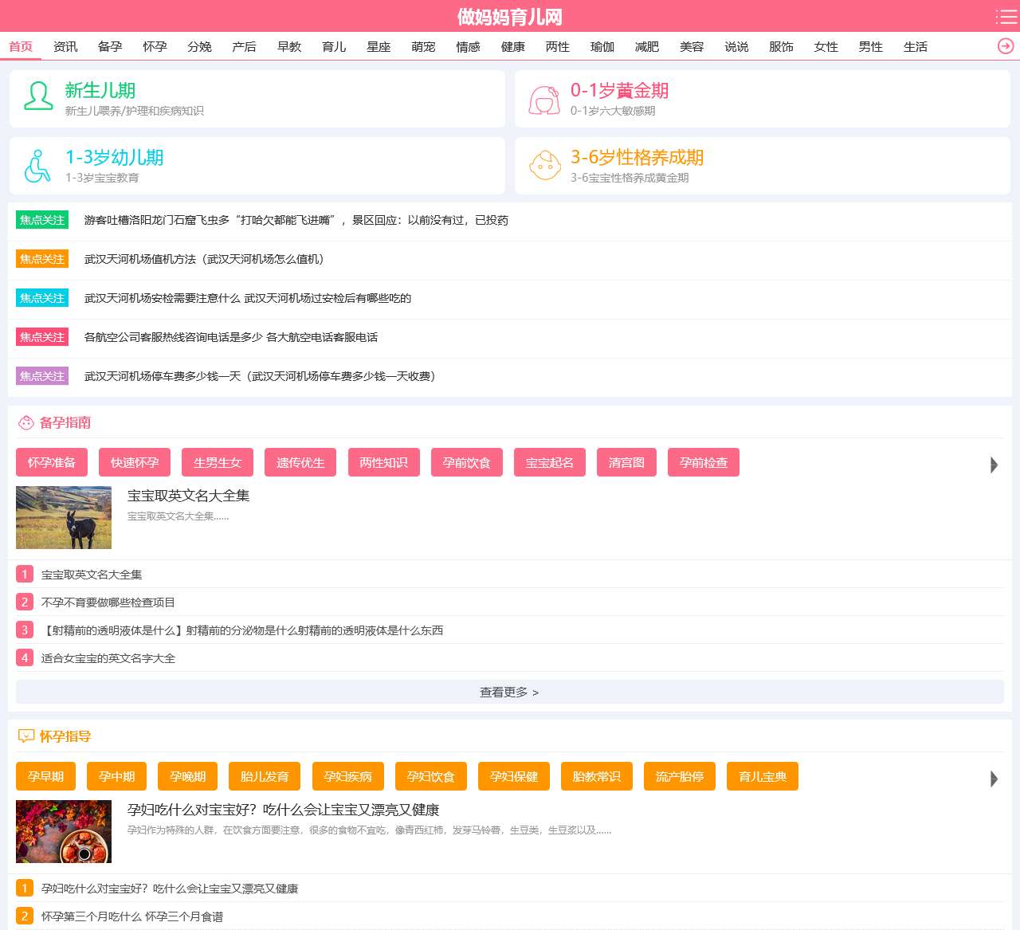Open the 3-6岁性格养成期 heading link

point(637,158)
